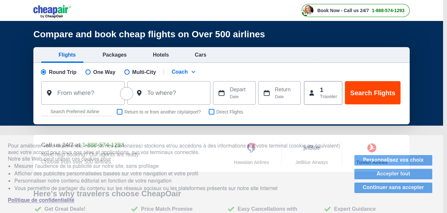The image size is (447, 213).
Task: Open the Search Preferred Airline field
Action: pyautogui.click(x=76, y=112)
